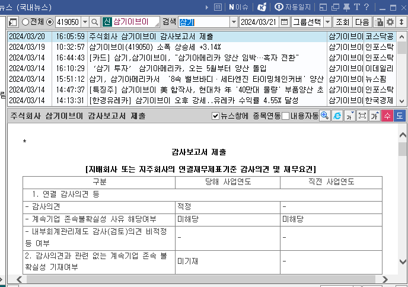Click the up-down arrow resize icon
408x287 pixels.
click(x=401, y=22)
